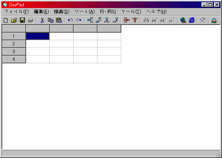The width and height of the screenshot is (222, 158).
Task: Paste using the clipboard icon
Action: pyautogui.click(x=59, y=20)
